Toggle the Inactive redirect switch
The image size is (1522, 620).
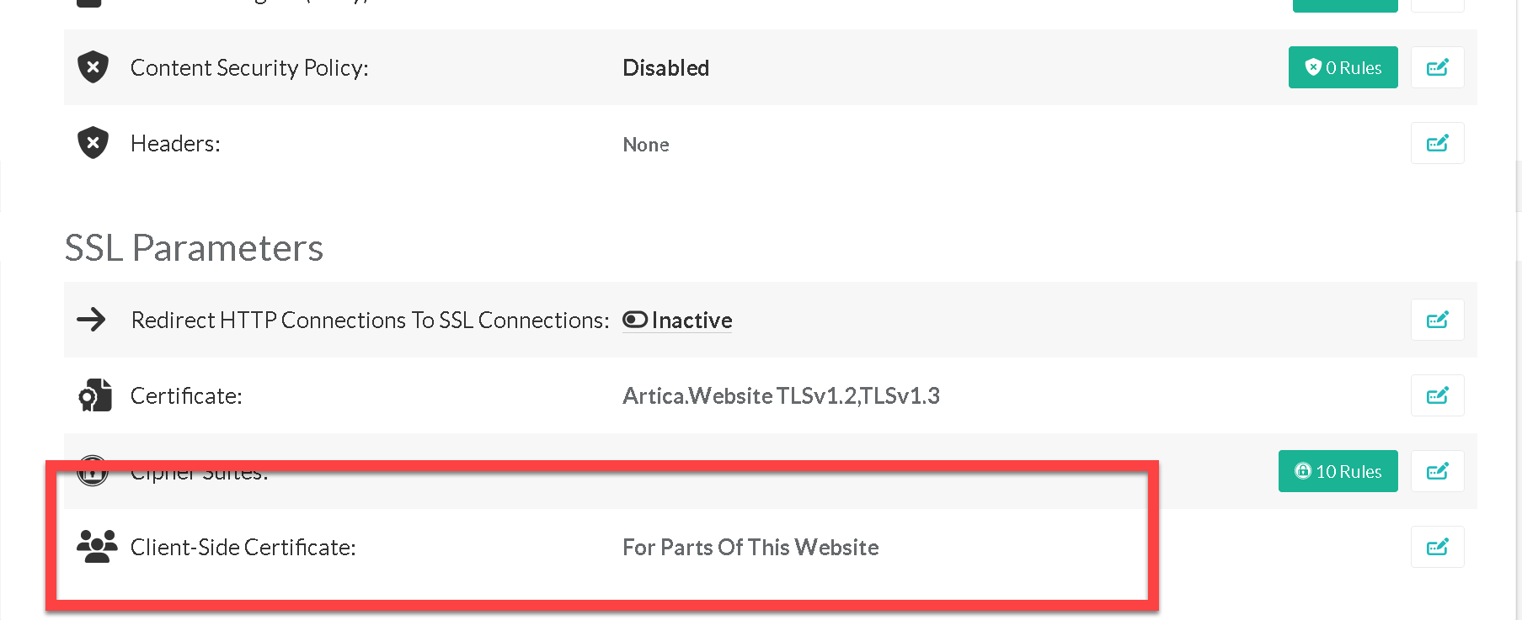click(635, 320)
